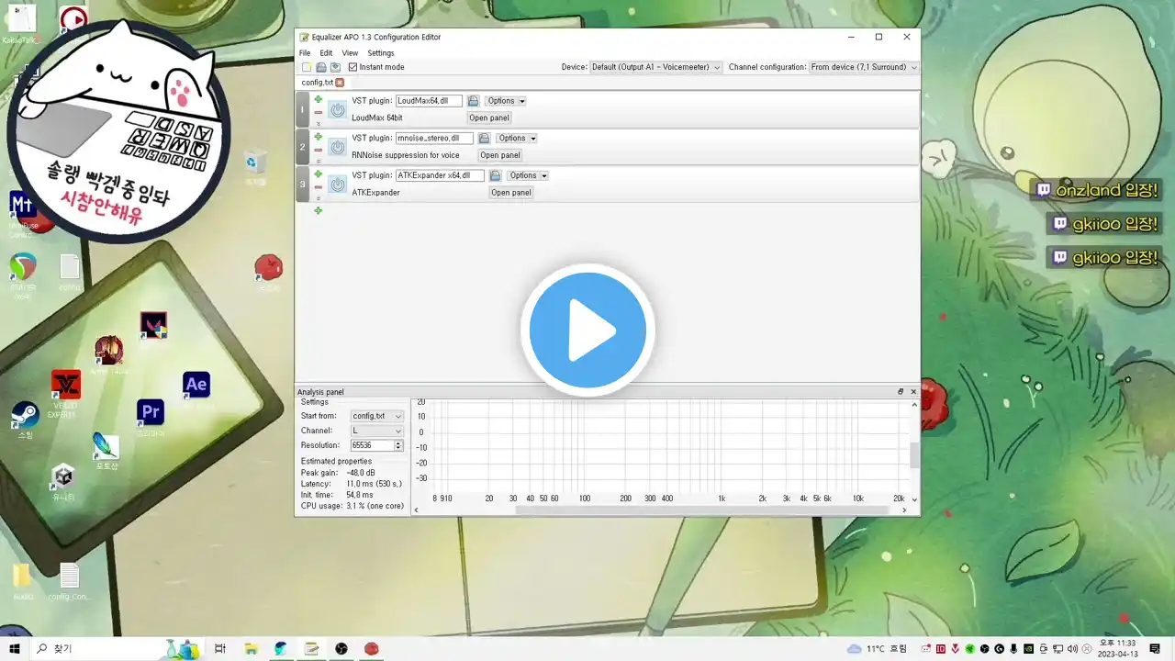Screen dimensions: 1175x661
Task: Remove the ATKExpander filter row
Action: (x=319, y=186)
